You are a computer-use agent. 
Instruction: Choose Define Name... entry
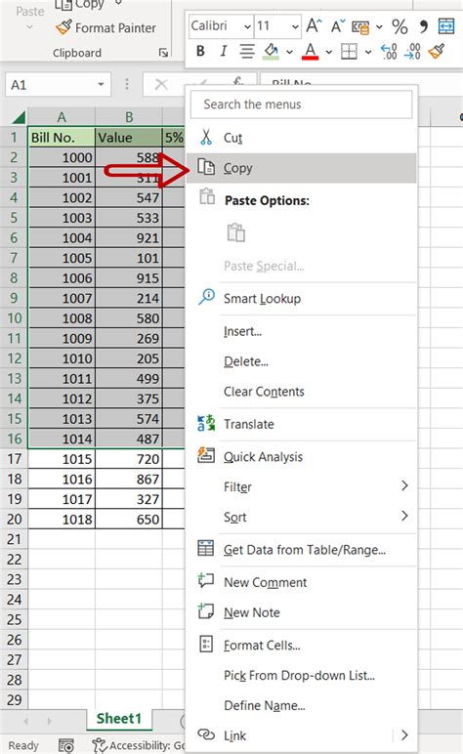301,705
